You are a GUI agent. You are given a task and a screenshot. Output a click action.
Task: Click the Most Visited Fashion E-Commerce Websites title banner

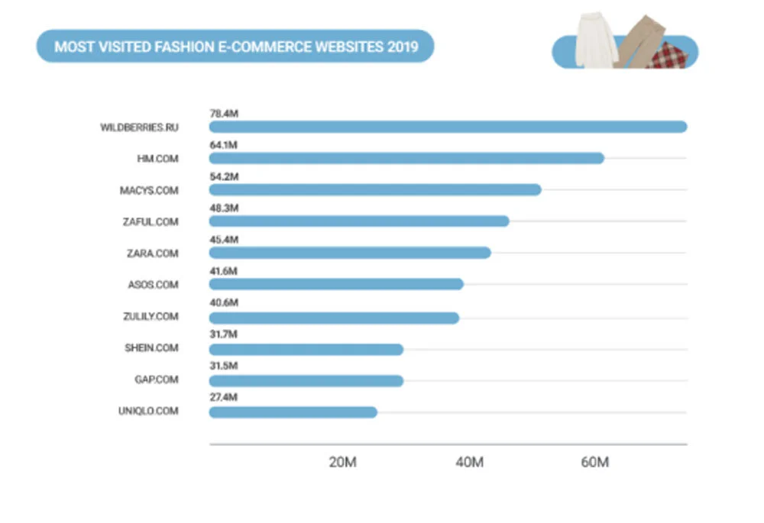pos(235,47)
